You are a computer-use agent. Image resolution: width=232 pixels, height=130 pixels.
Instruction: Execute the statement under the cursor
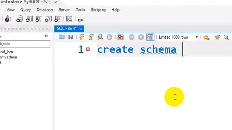coord(91,37)
